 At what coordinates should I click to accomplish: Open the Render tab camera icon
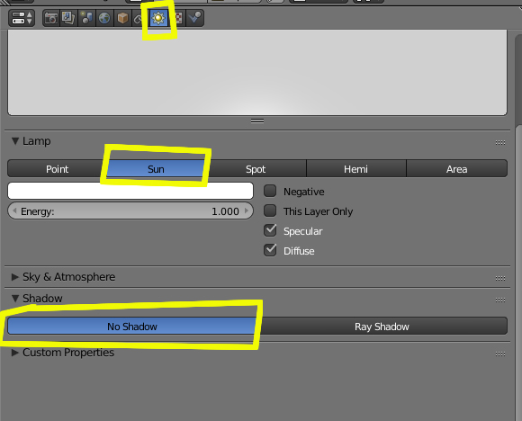(x=51, y=18)
